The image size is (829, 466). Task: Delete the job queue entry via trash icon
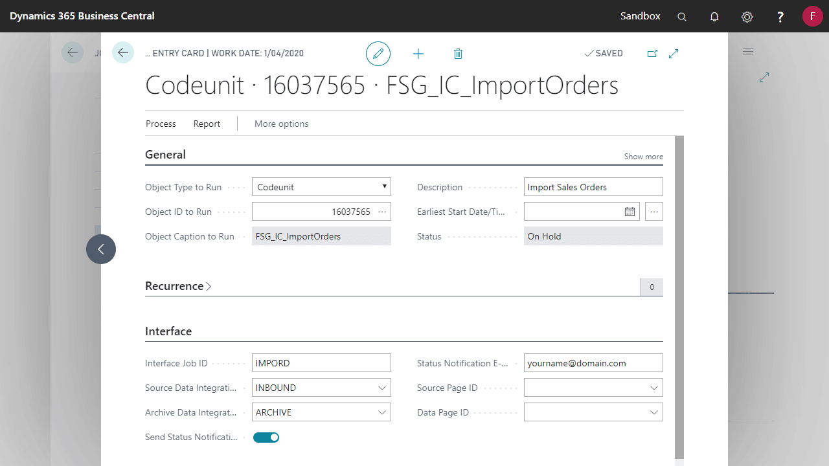458,54
